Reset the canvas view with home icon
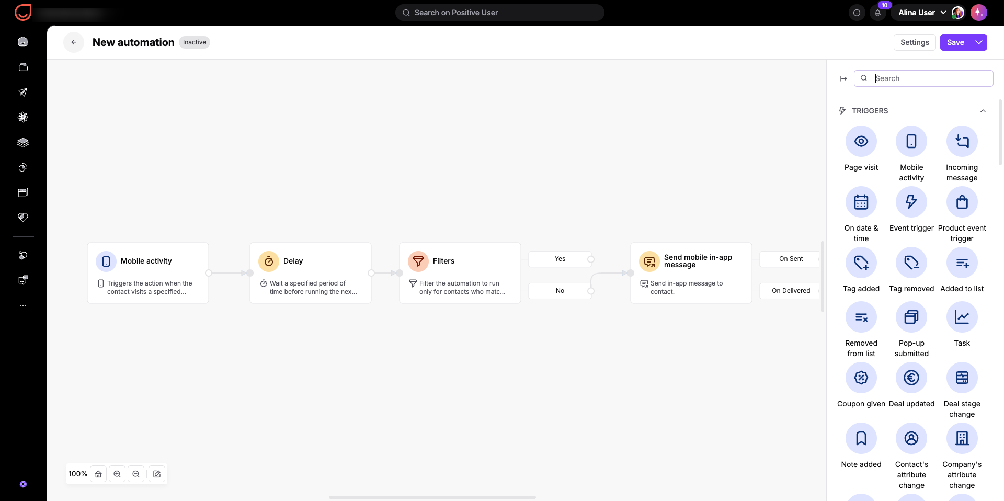The width and height of the screenshot is (1004, 501). tap(98, 474)
